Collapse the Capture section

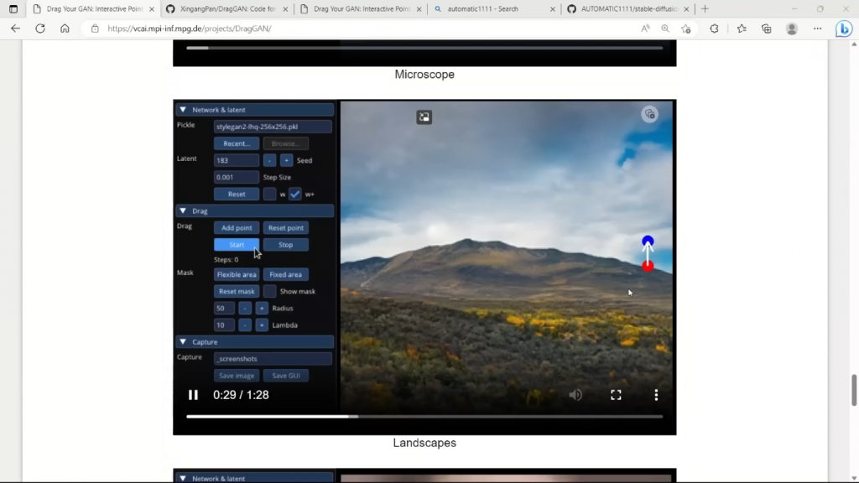click(183, 342)
